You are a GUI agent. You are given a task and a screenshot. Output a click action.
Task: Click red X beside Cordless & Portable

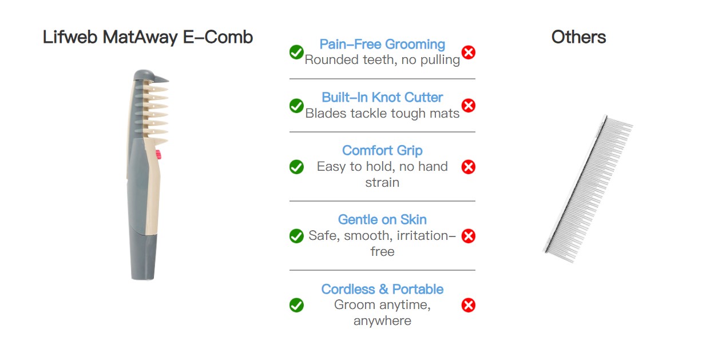click(x=469, y=305)
